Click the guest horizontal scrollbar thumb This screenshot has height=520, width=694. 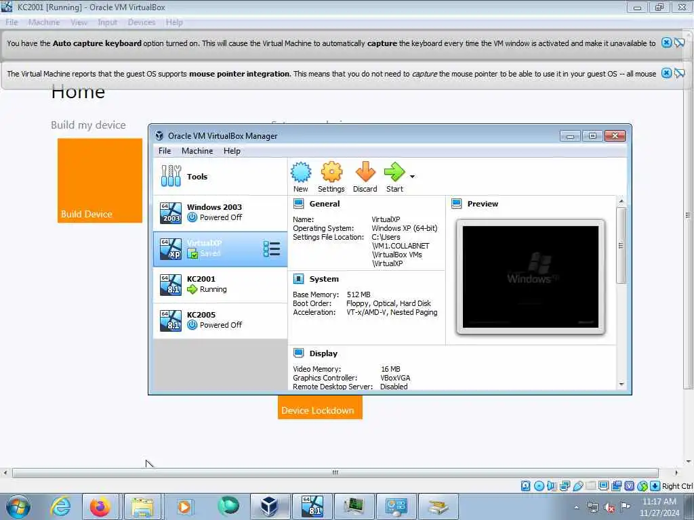click(x=335, y=473)
